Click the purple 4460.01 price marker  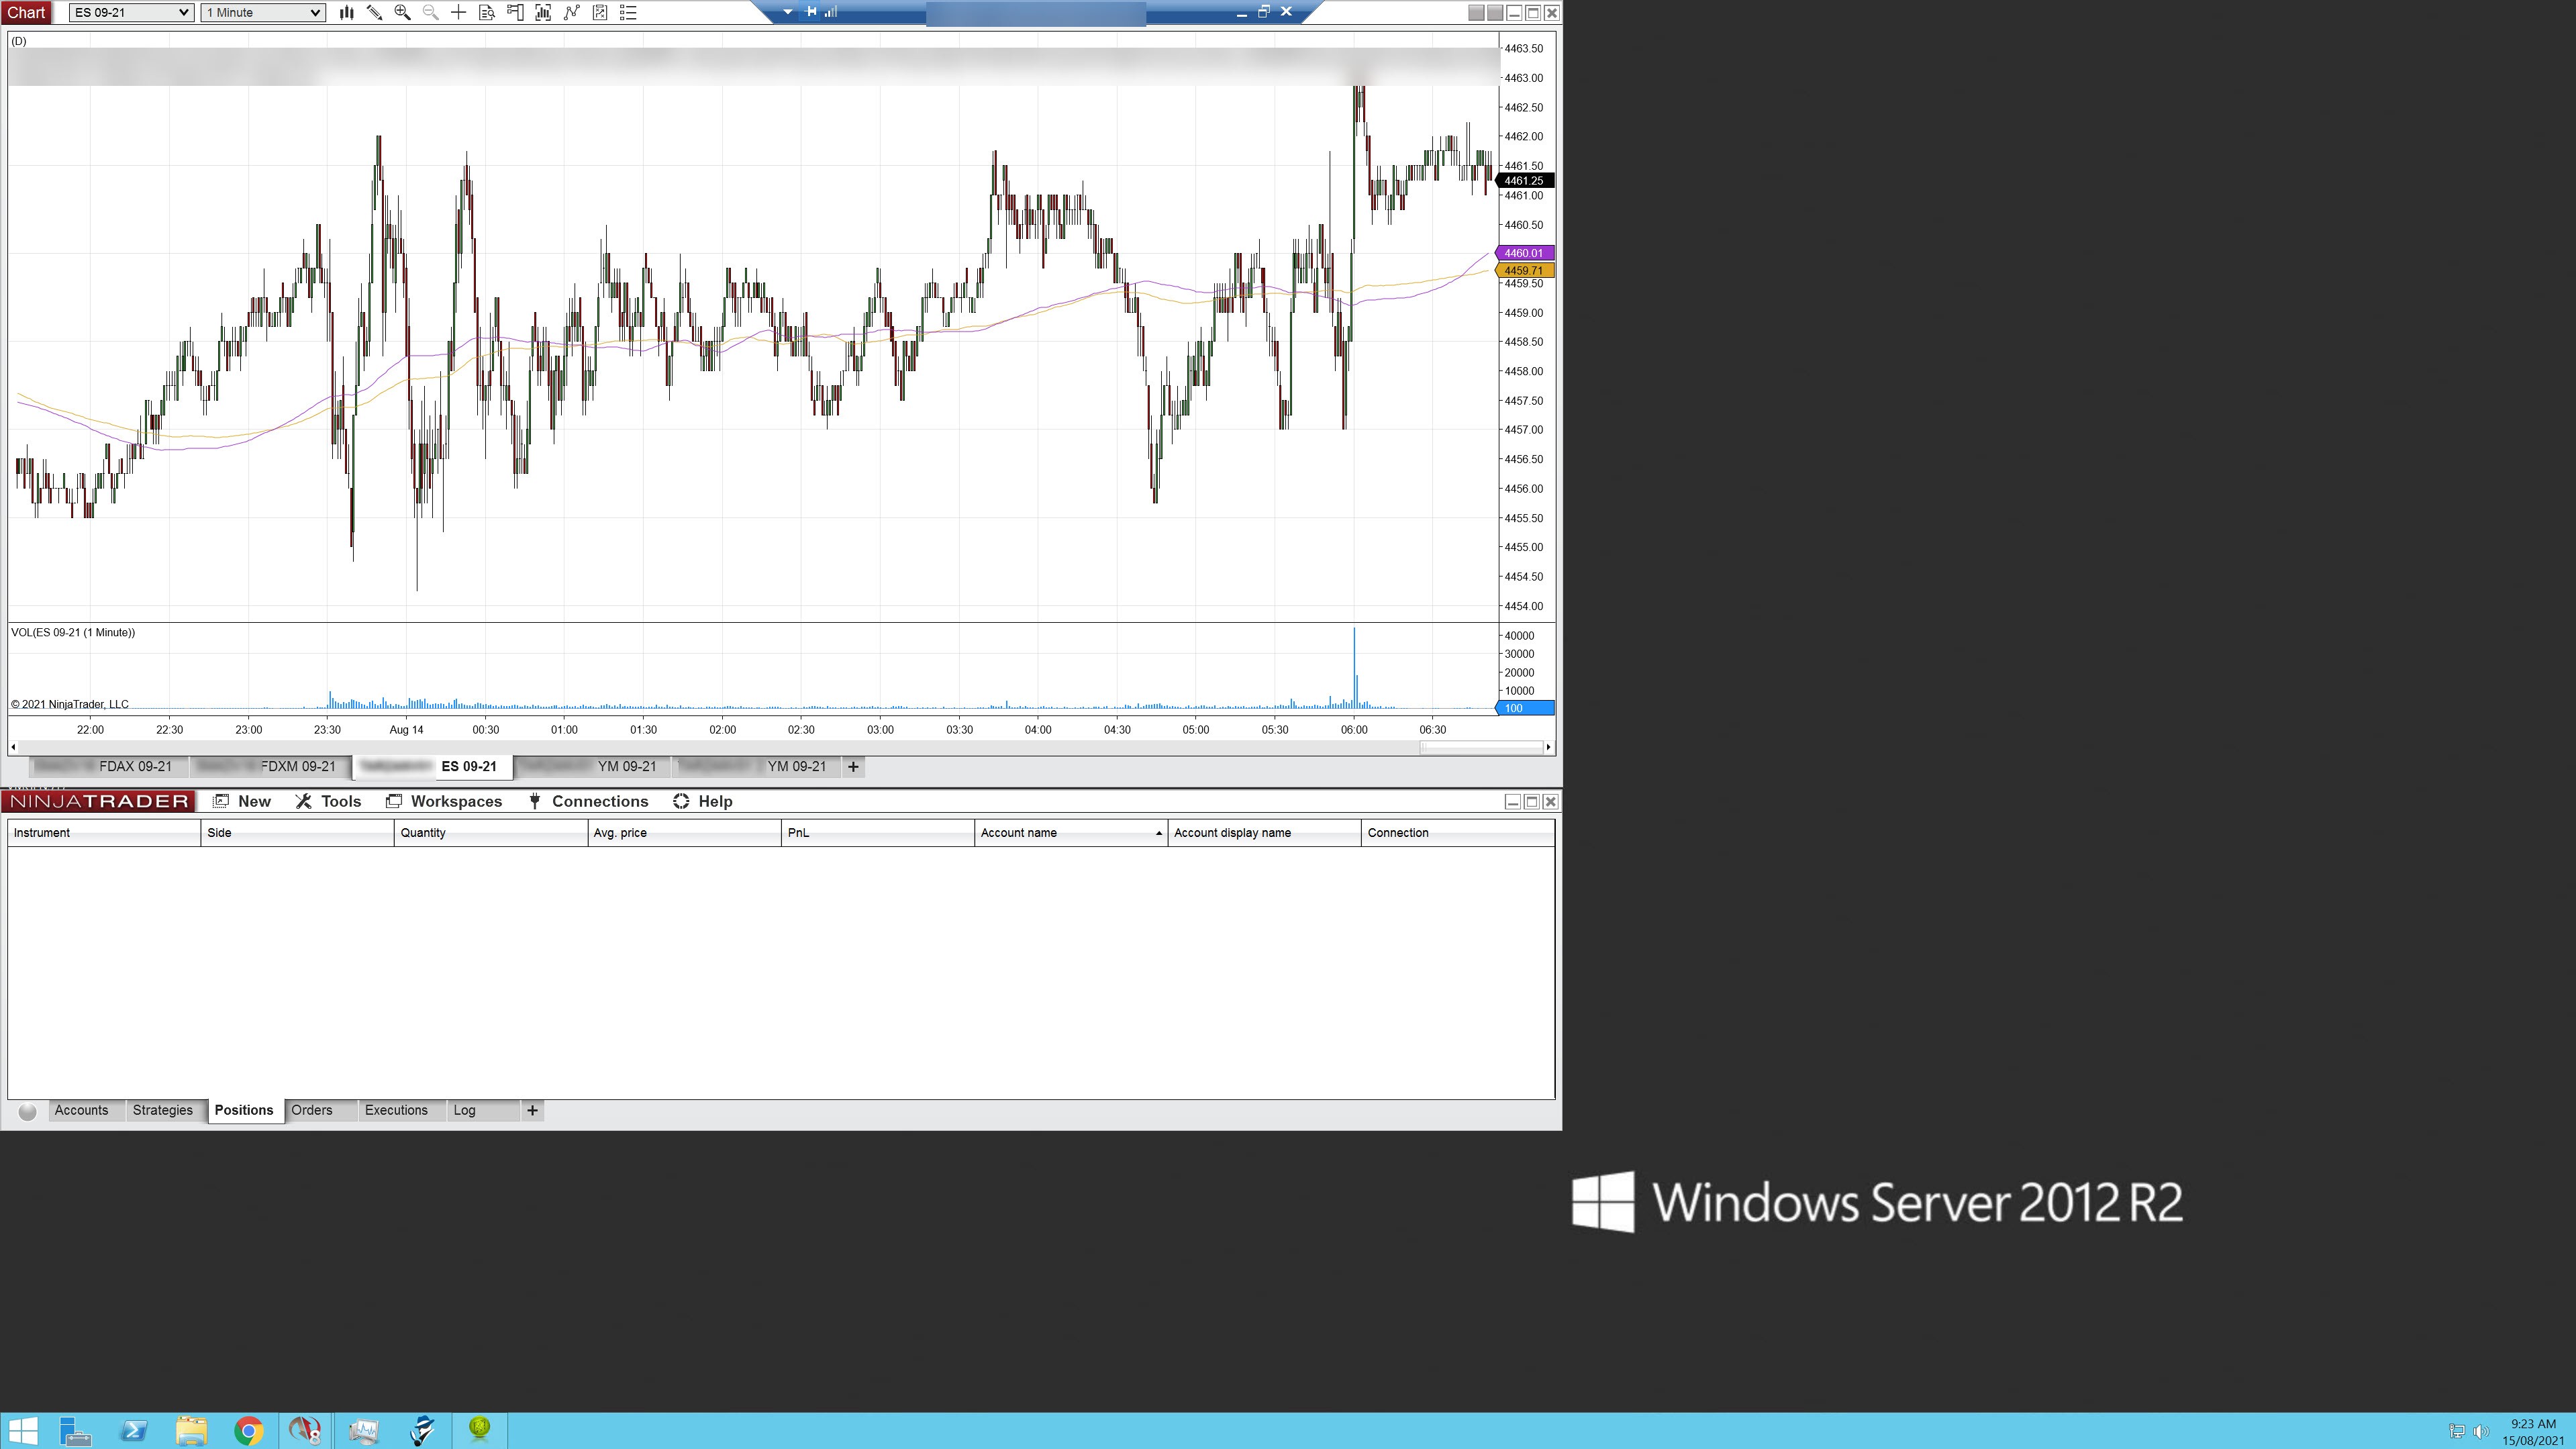tap(1523, 253)
